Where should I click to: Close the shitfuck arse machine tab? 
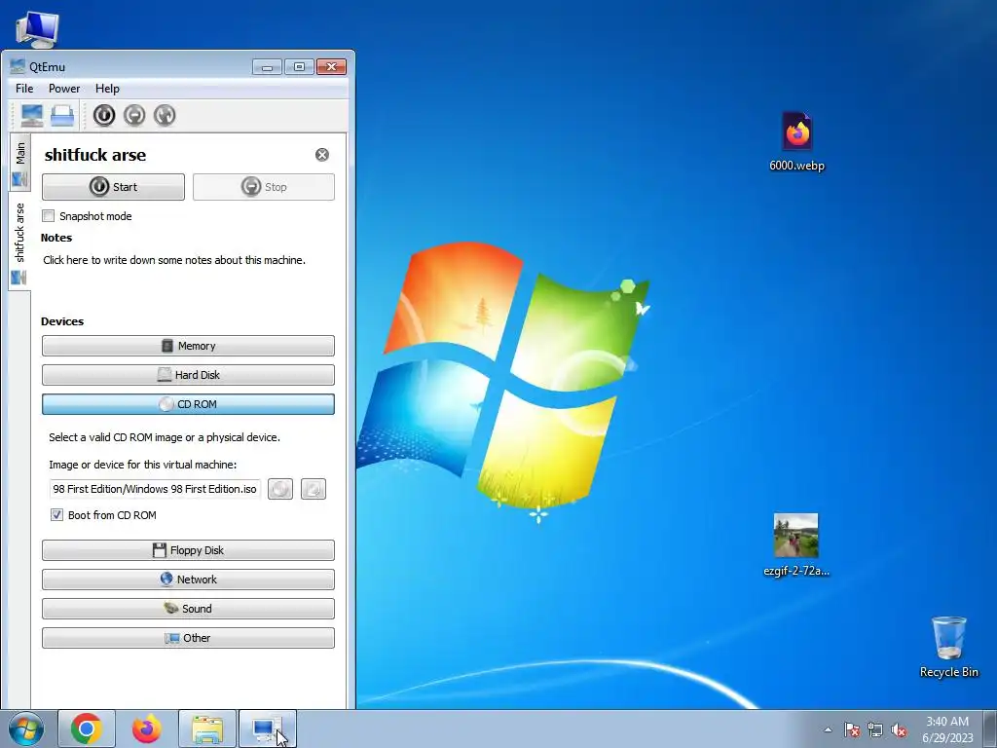click(x=322, y=155)
